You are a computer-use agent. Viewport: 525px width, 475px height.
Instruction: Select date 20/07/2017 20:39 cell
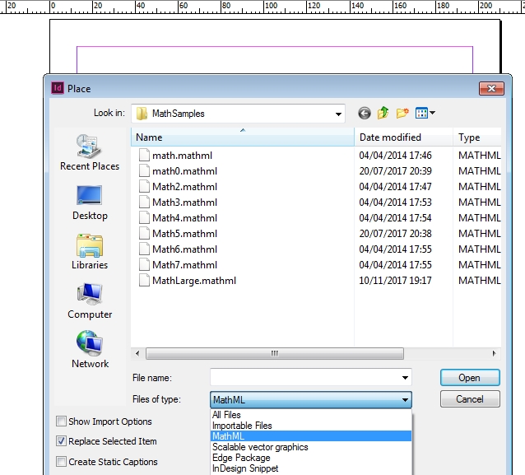(396, 171)
